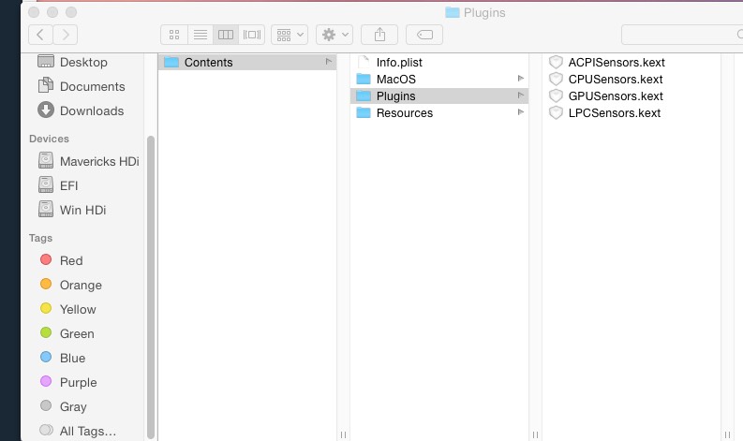Open Downloads in the sidebar
The height and width of the screenshot is (441, 743).
pyautogui.click(x=92, y=110)
